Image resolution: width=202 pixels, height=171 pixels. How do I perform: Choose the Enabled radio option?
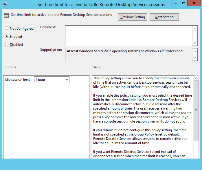tap(7, 37)
